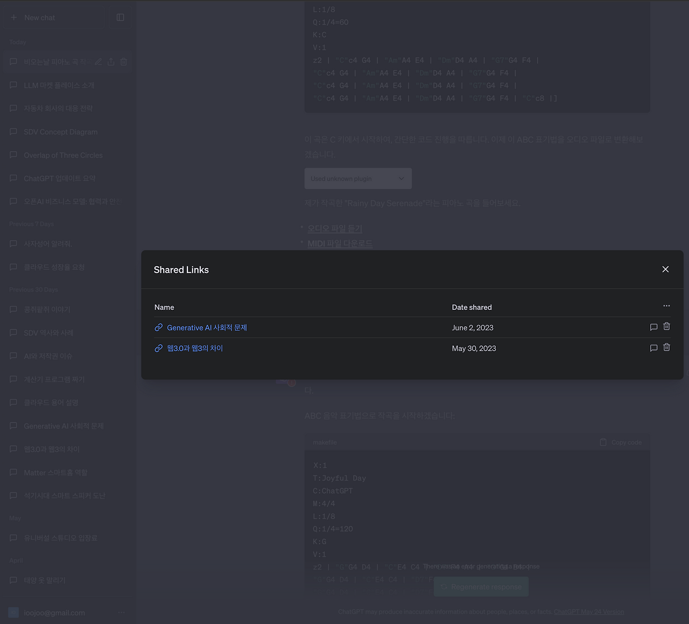
Task: Follow the MIDI 파일 다운로드 link
Action: [x=340, y=244]
